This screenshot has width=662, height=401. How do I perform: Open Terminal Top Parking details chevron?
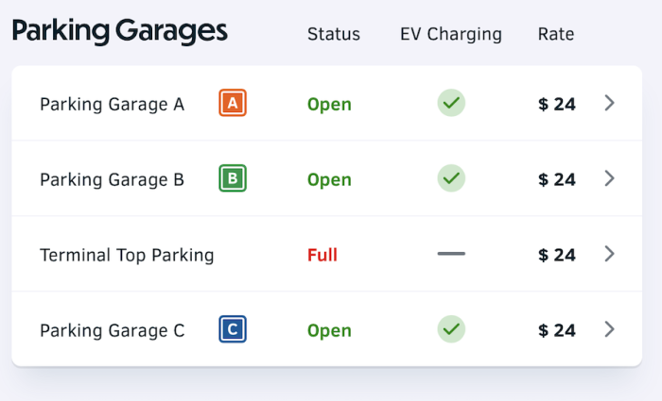pos(610,254)
